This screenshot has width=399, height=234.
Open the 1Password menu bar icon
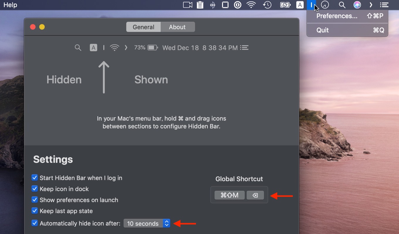[x=238, y=5]
